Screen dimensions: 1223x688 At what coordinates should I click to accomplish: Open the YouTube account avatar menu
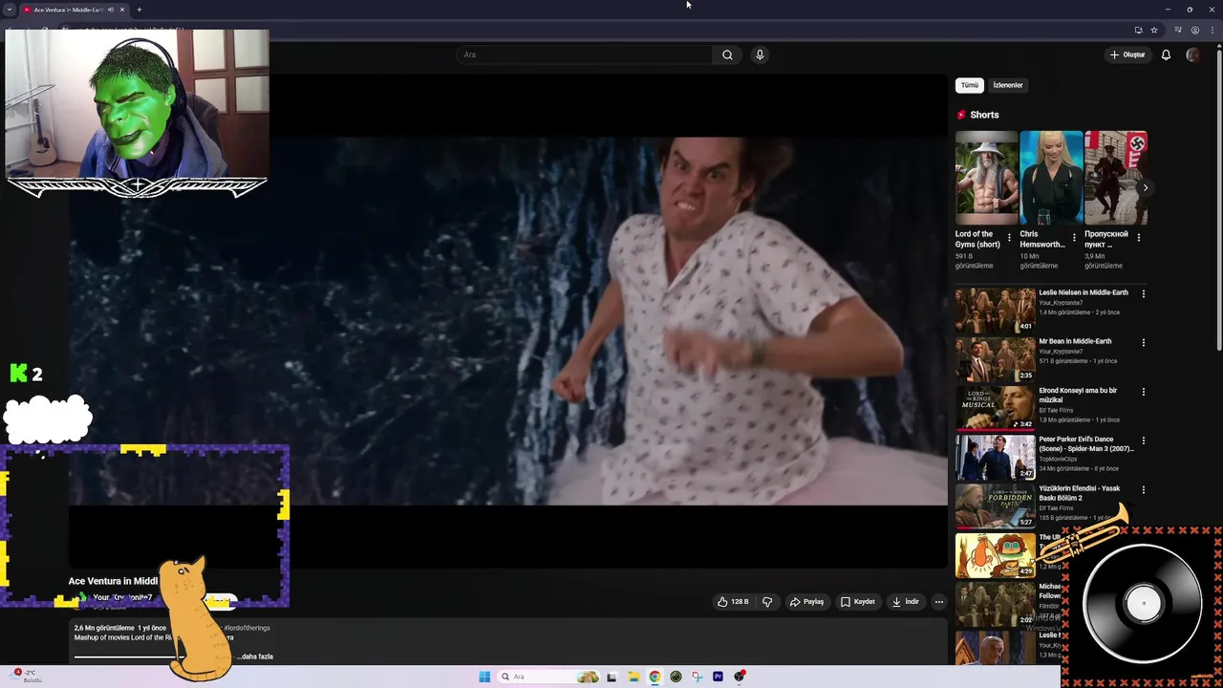point(1192,54)
